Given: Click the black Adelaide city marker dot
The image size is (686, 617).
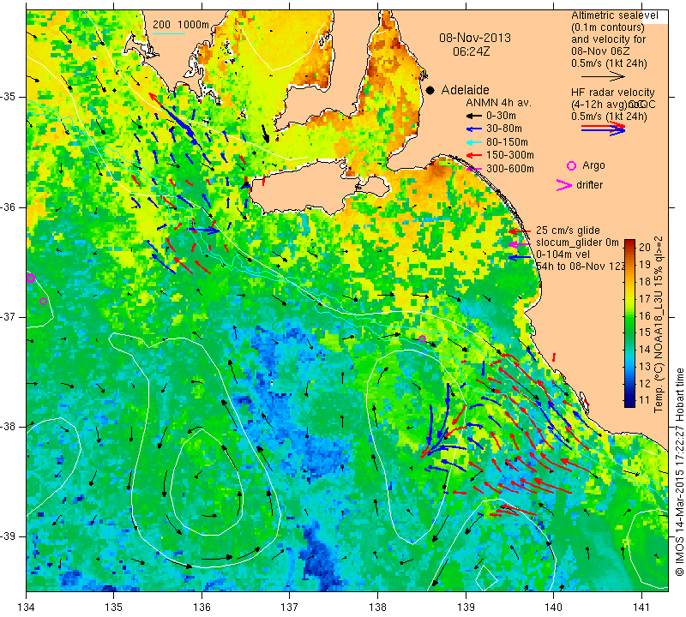Looking at the screenshot, I should (430, 90).
